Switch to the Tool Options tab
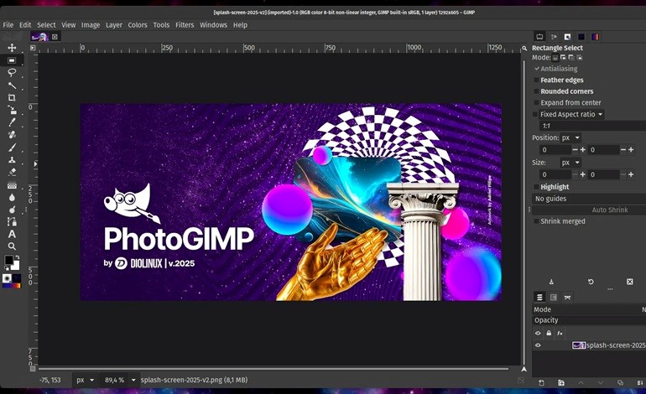646x394 pixels. [x=539, y=37]
